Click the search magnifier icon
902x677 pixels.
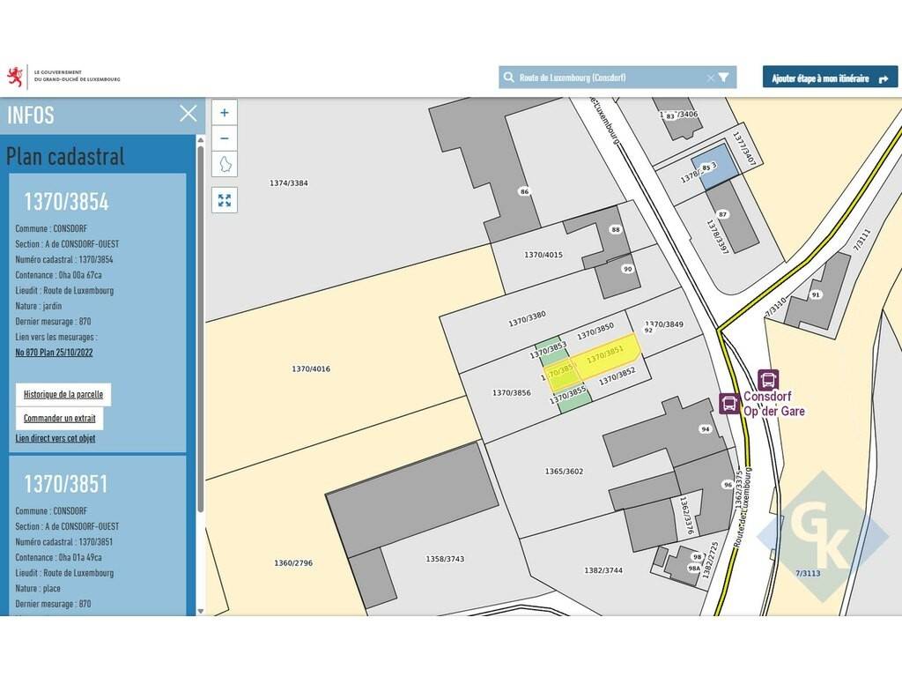508,78
